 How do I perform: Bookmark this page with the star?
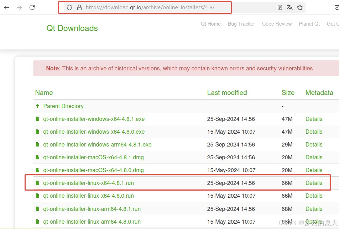click(x=300, y=7)
